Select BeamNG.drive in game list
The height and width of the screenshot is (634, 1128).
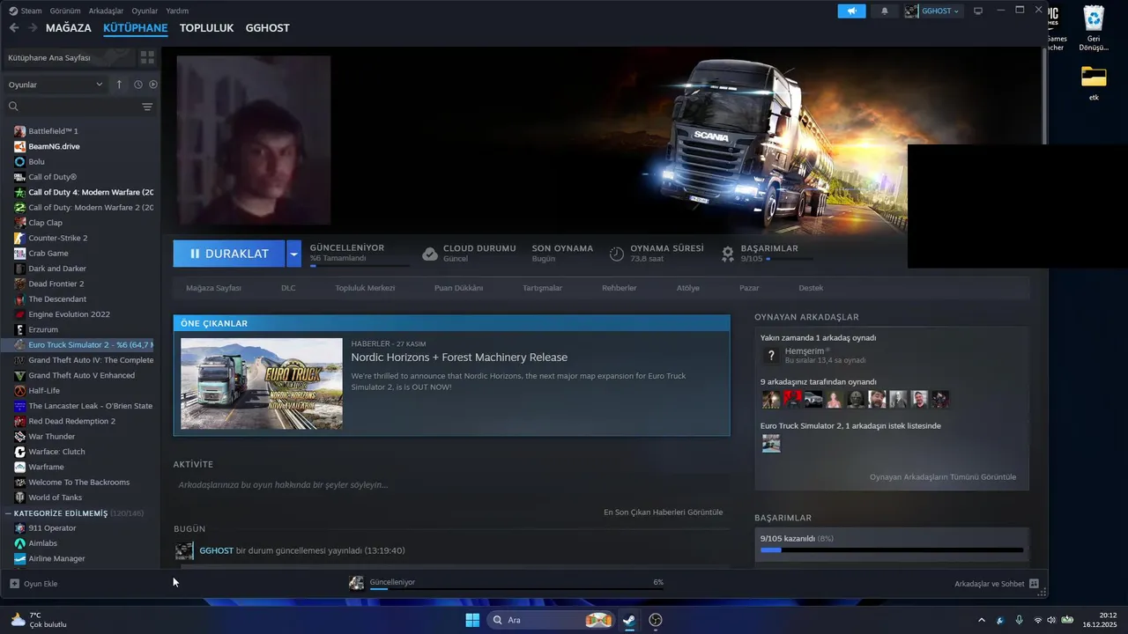coord(54,146)
